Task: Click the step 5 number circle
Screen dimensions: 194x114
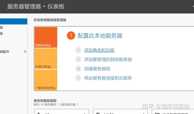Action: (x=78, y=78)
